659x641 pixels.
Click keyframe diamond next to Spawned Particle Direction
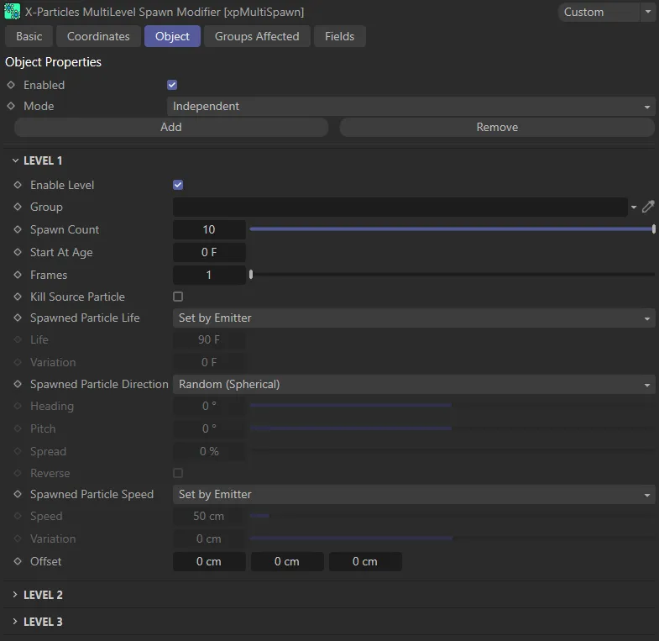click(18, 384)
